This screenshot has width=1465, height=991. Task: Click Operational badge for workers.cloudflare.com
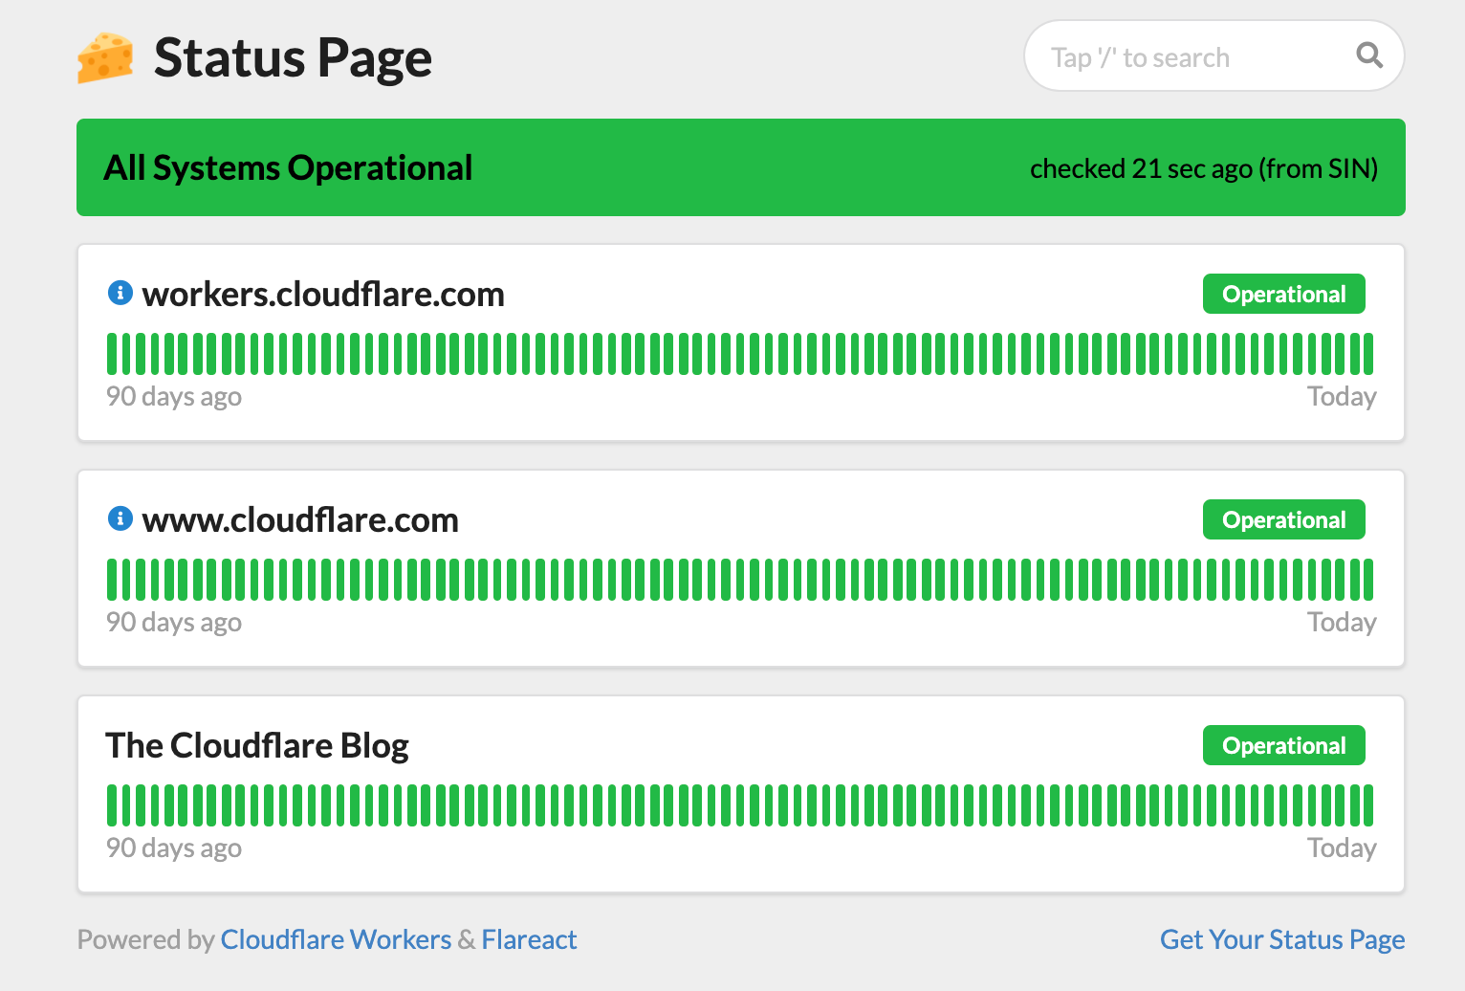coord(1283,294)
